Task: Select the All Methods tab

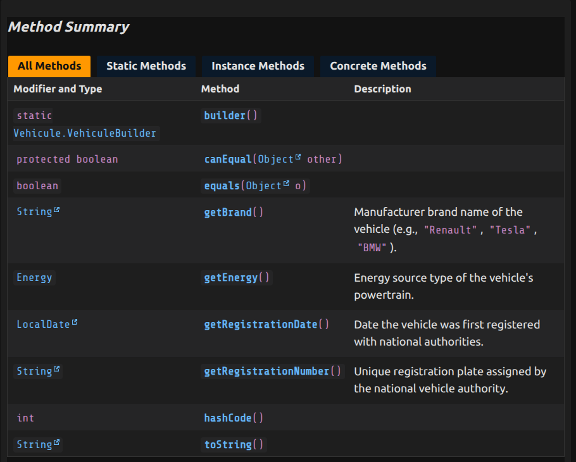Action: pos(49,66)
